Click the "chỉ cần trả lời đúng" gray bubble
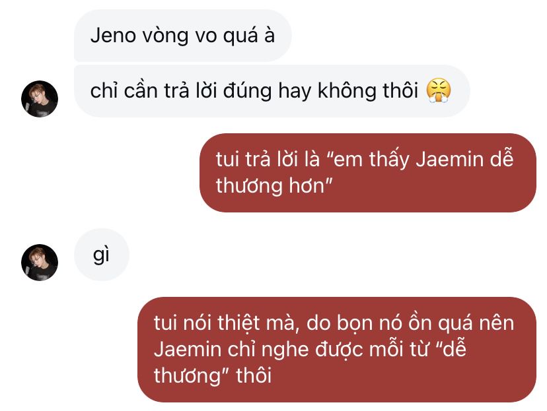 click(x=272, y=91)
